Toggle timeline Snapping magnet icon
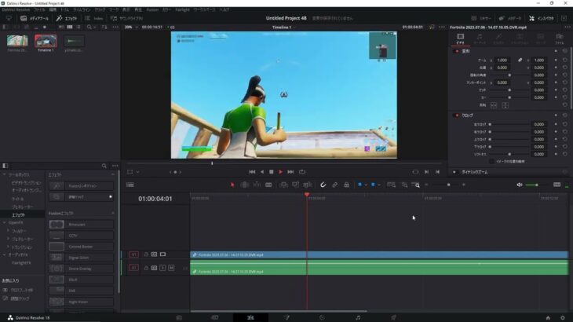The image size is (573, 322). [323, 185]
